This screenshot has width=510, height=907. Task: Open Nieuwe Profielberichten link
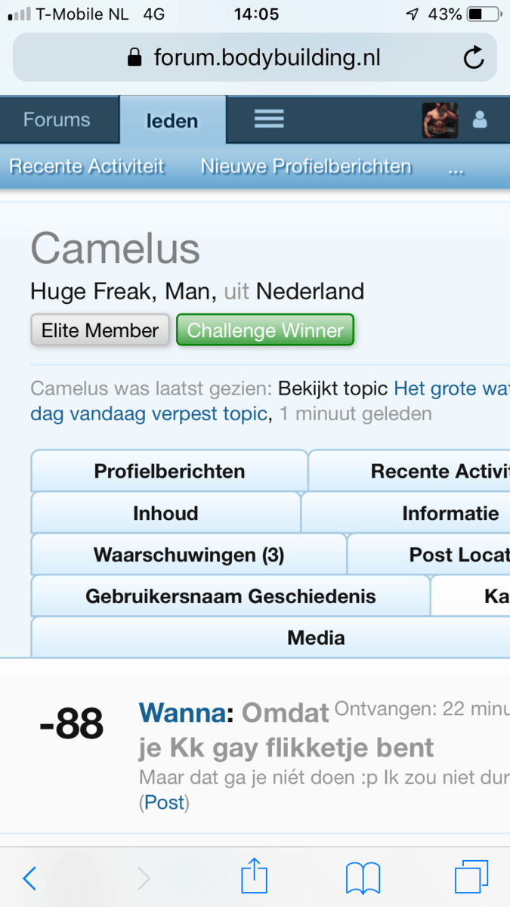pos(306,166)
